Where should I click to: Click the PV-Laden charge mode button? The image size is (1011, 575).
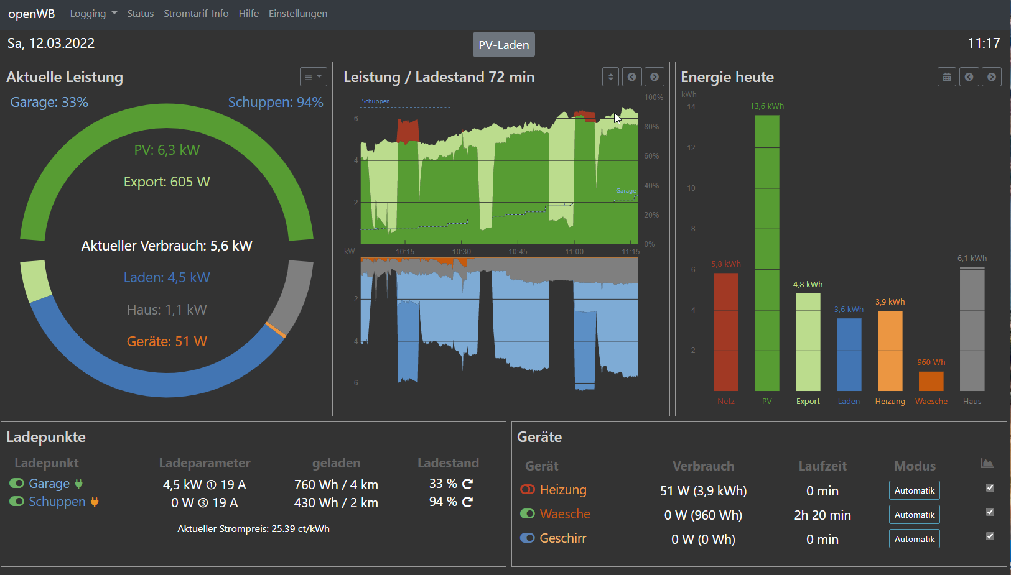[503, 45]
